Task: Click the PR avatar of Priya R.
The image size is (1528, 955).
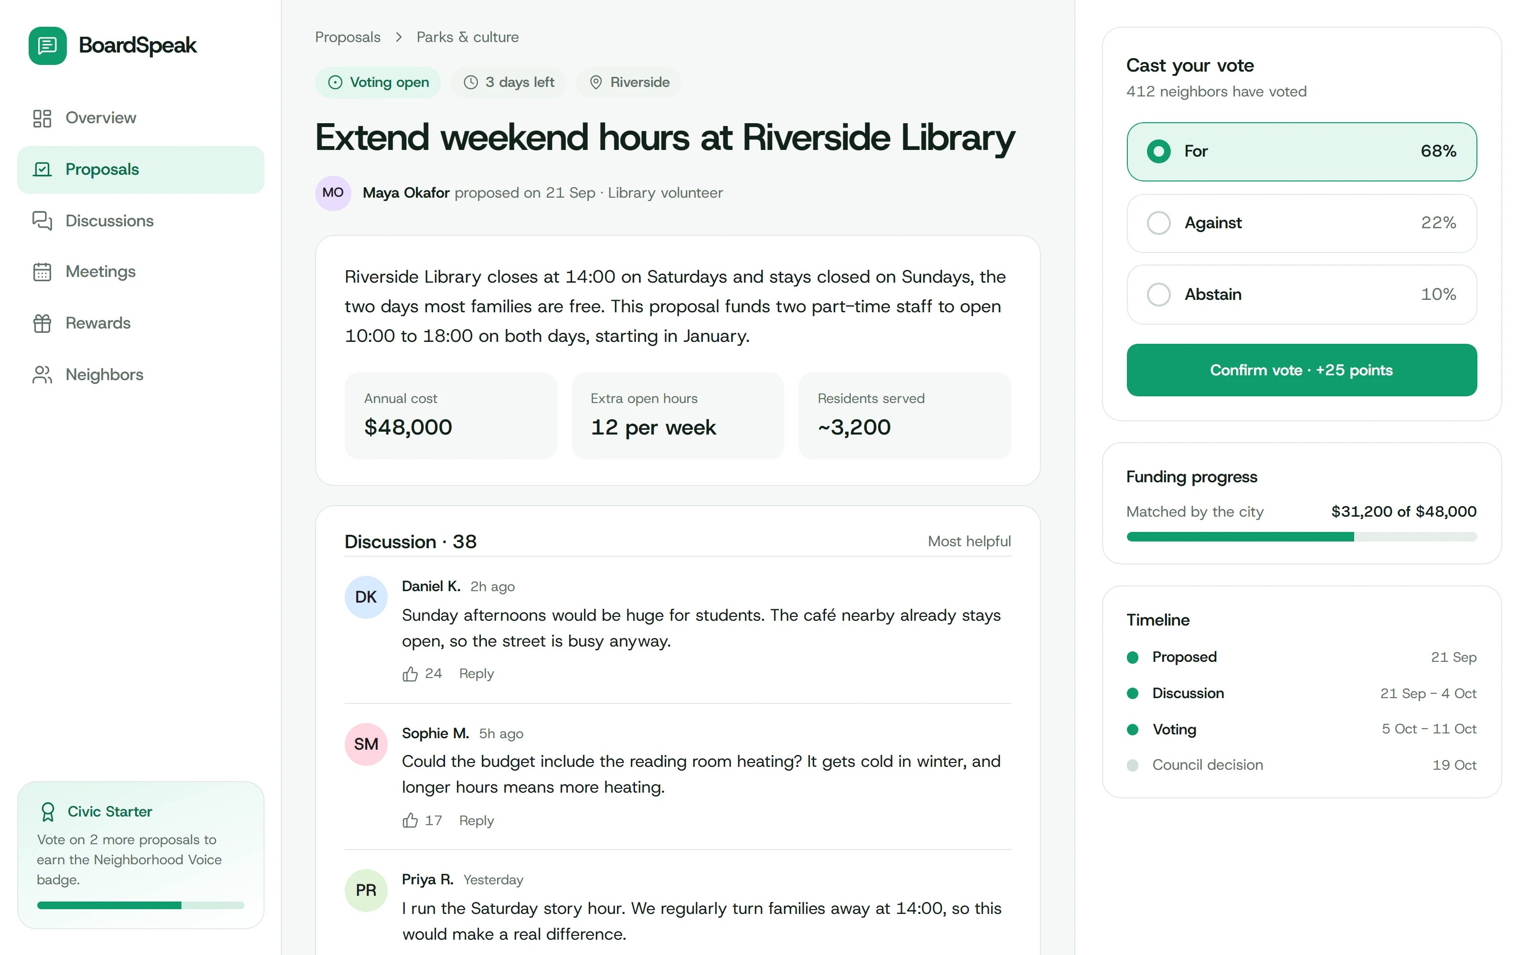Action: tap(366, 890)
